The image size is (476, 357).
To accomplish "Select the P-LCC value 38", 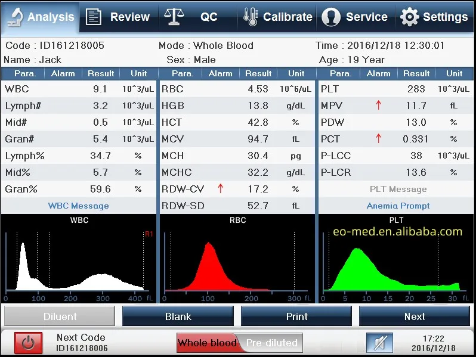I will tap(416, 156).
